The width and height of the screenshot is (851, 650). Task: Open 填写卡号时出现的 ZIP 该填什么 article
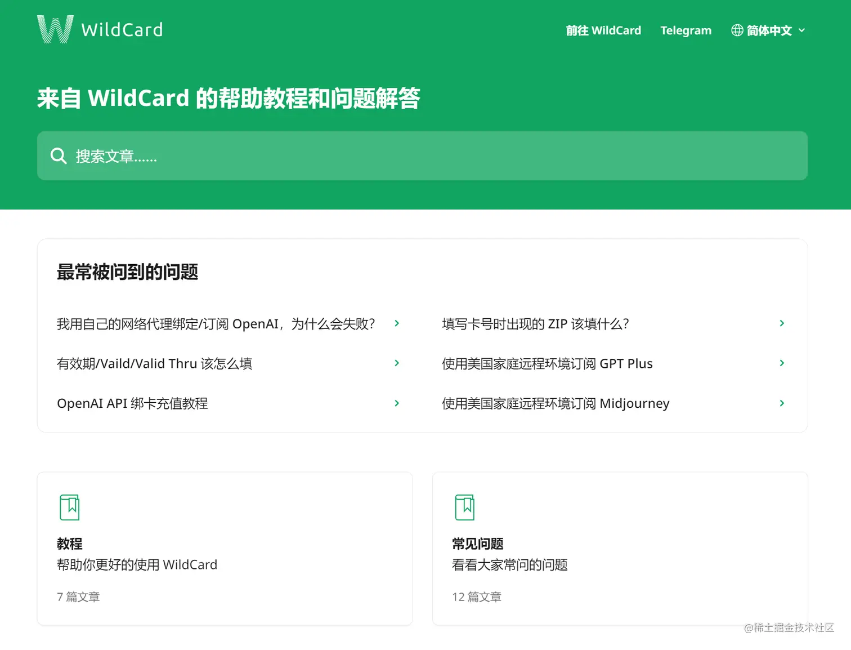(x=535, y=324)
